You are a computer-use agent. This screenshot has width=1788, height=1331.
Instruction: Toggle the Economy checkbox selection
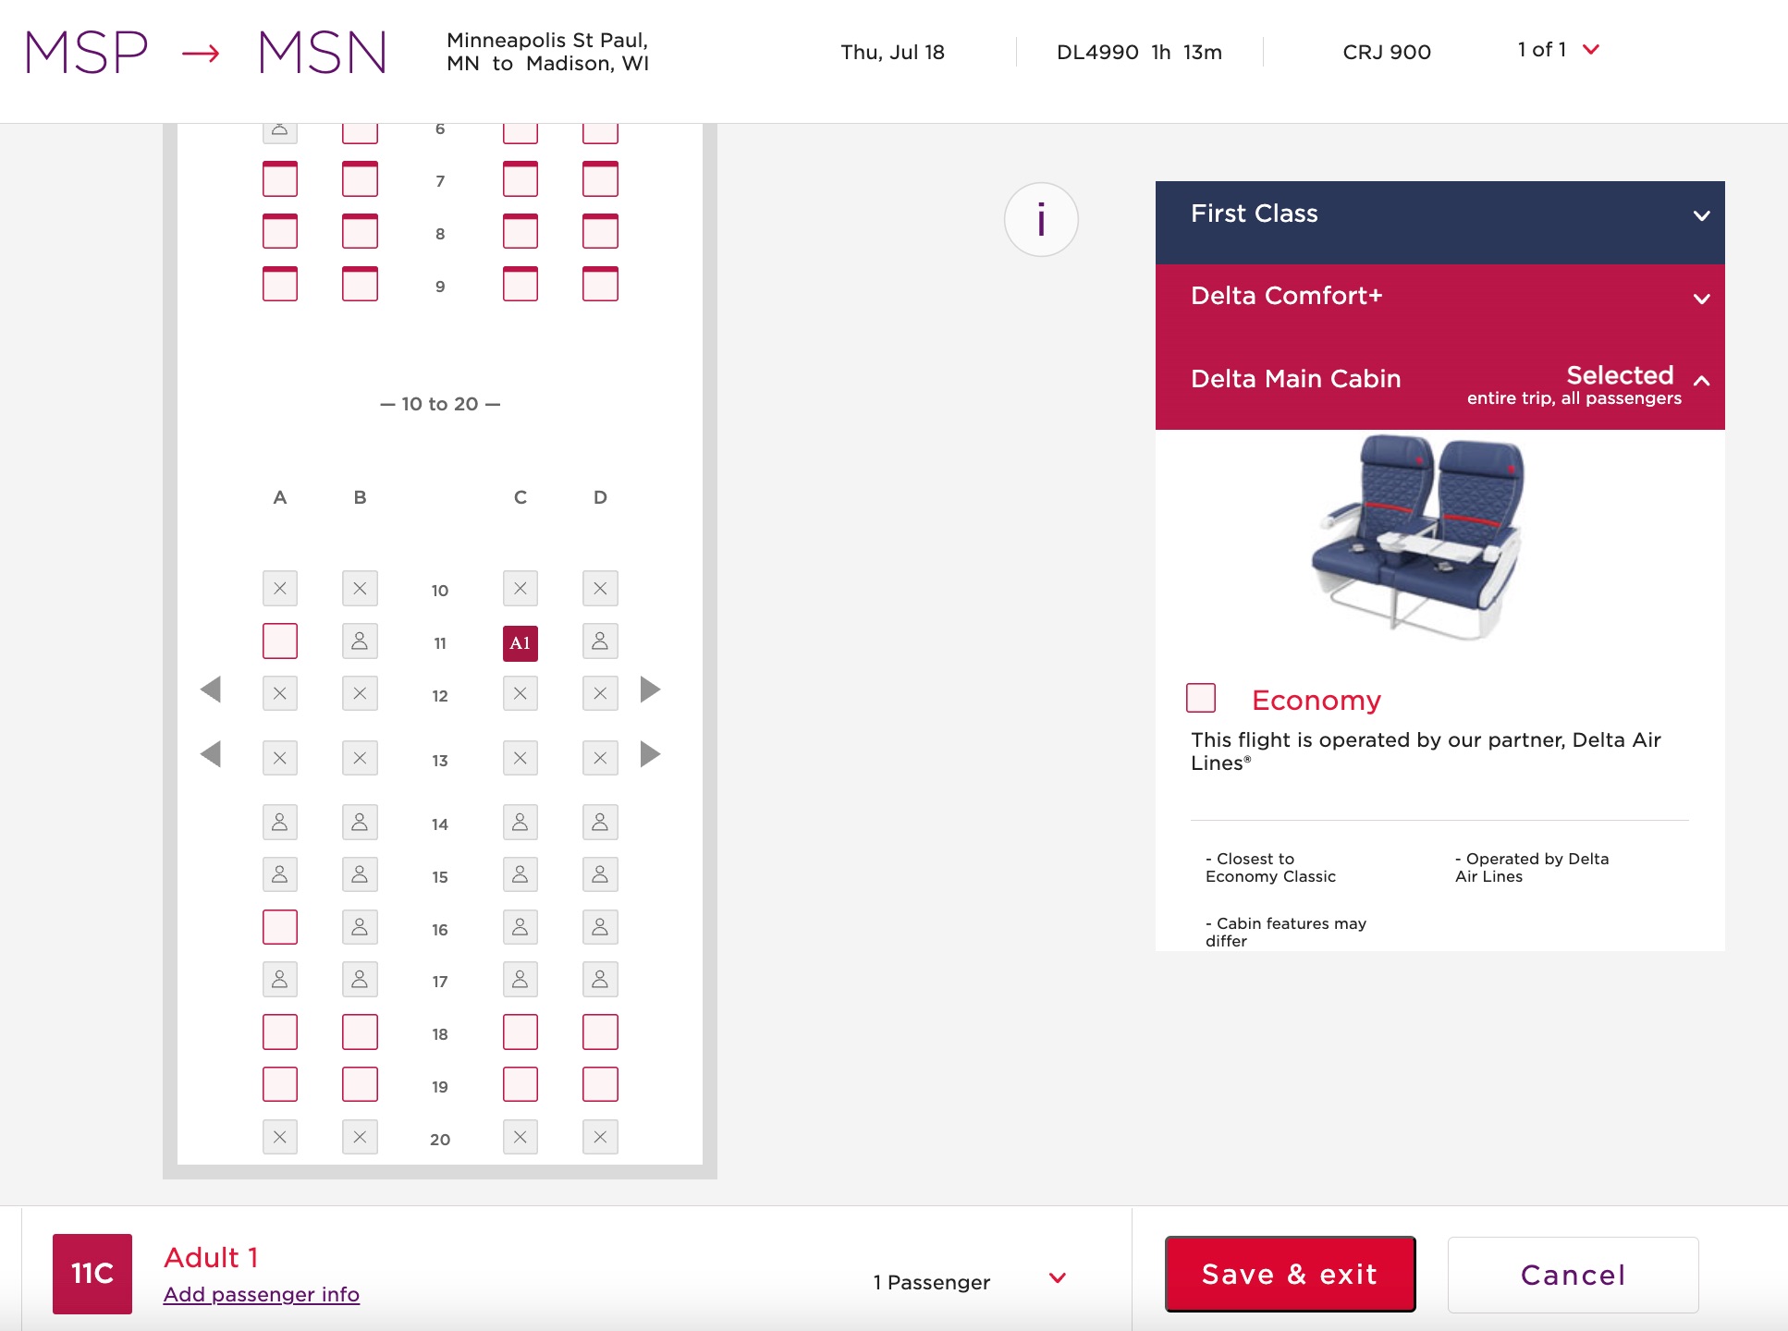tap(1201, 698)
